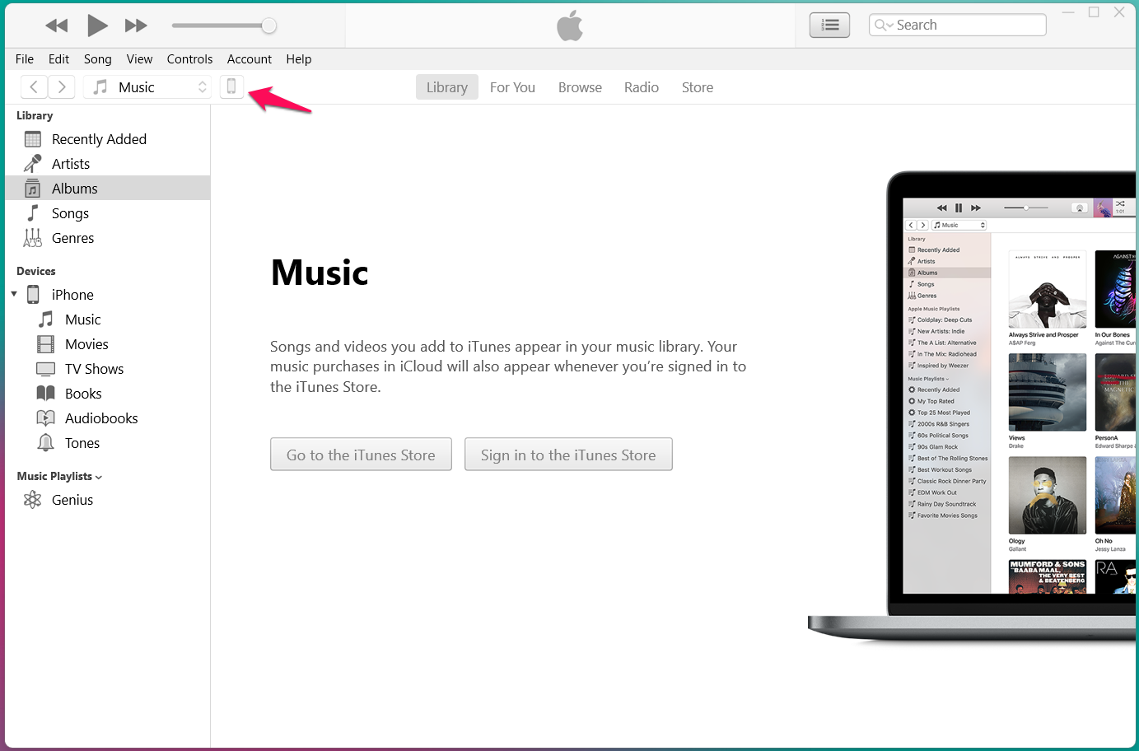
Task: Open the Controls menu
Action: (x=189, y=59)
